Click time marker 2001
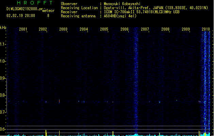The image size is (214, 136). click(23, 29)
